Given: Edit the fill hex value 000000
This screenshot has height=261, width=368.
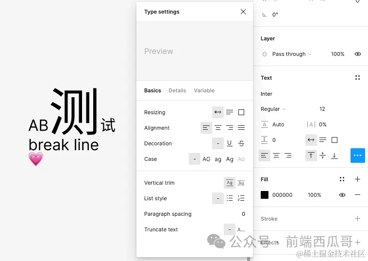Looking at the screenshot, I should coord(283,195).
